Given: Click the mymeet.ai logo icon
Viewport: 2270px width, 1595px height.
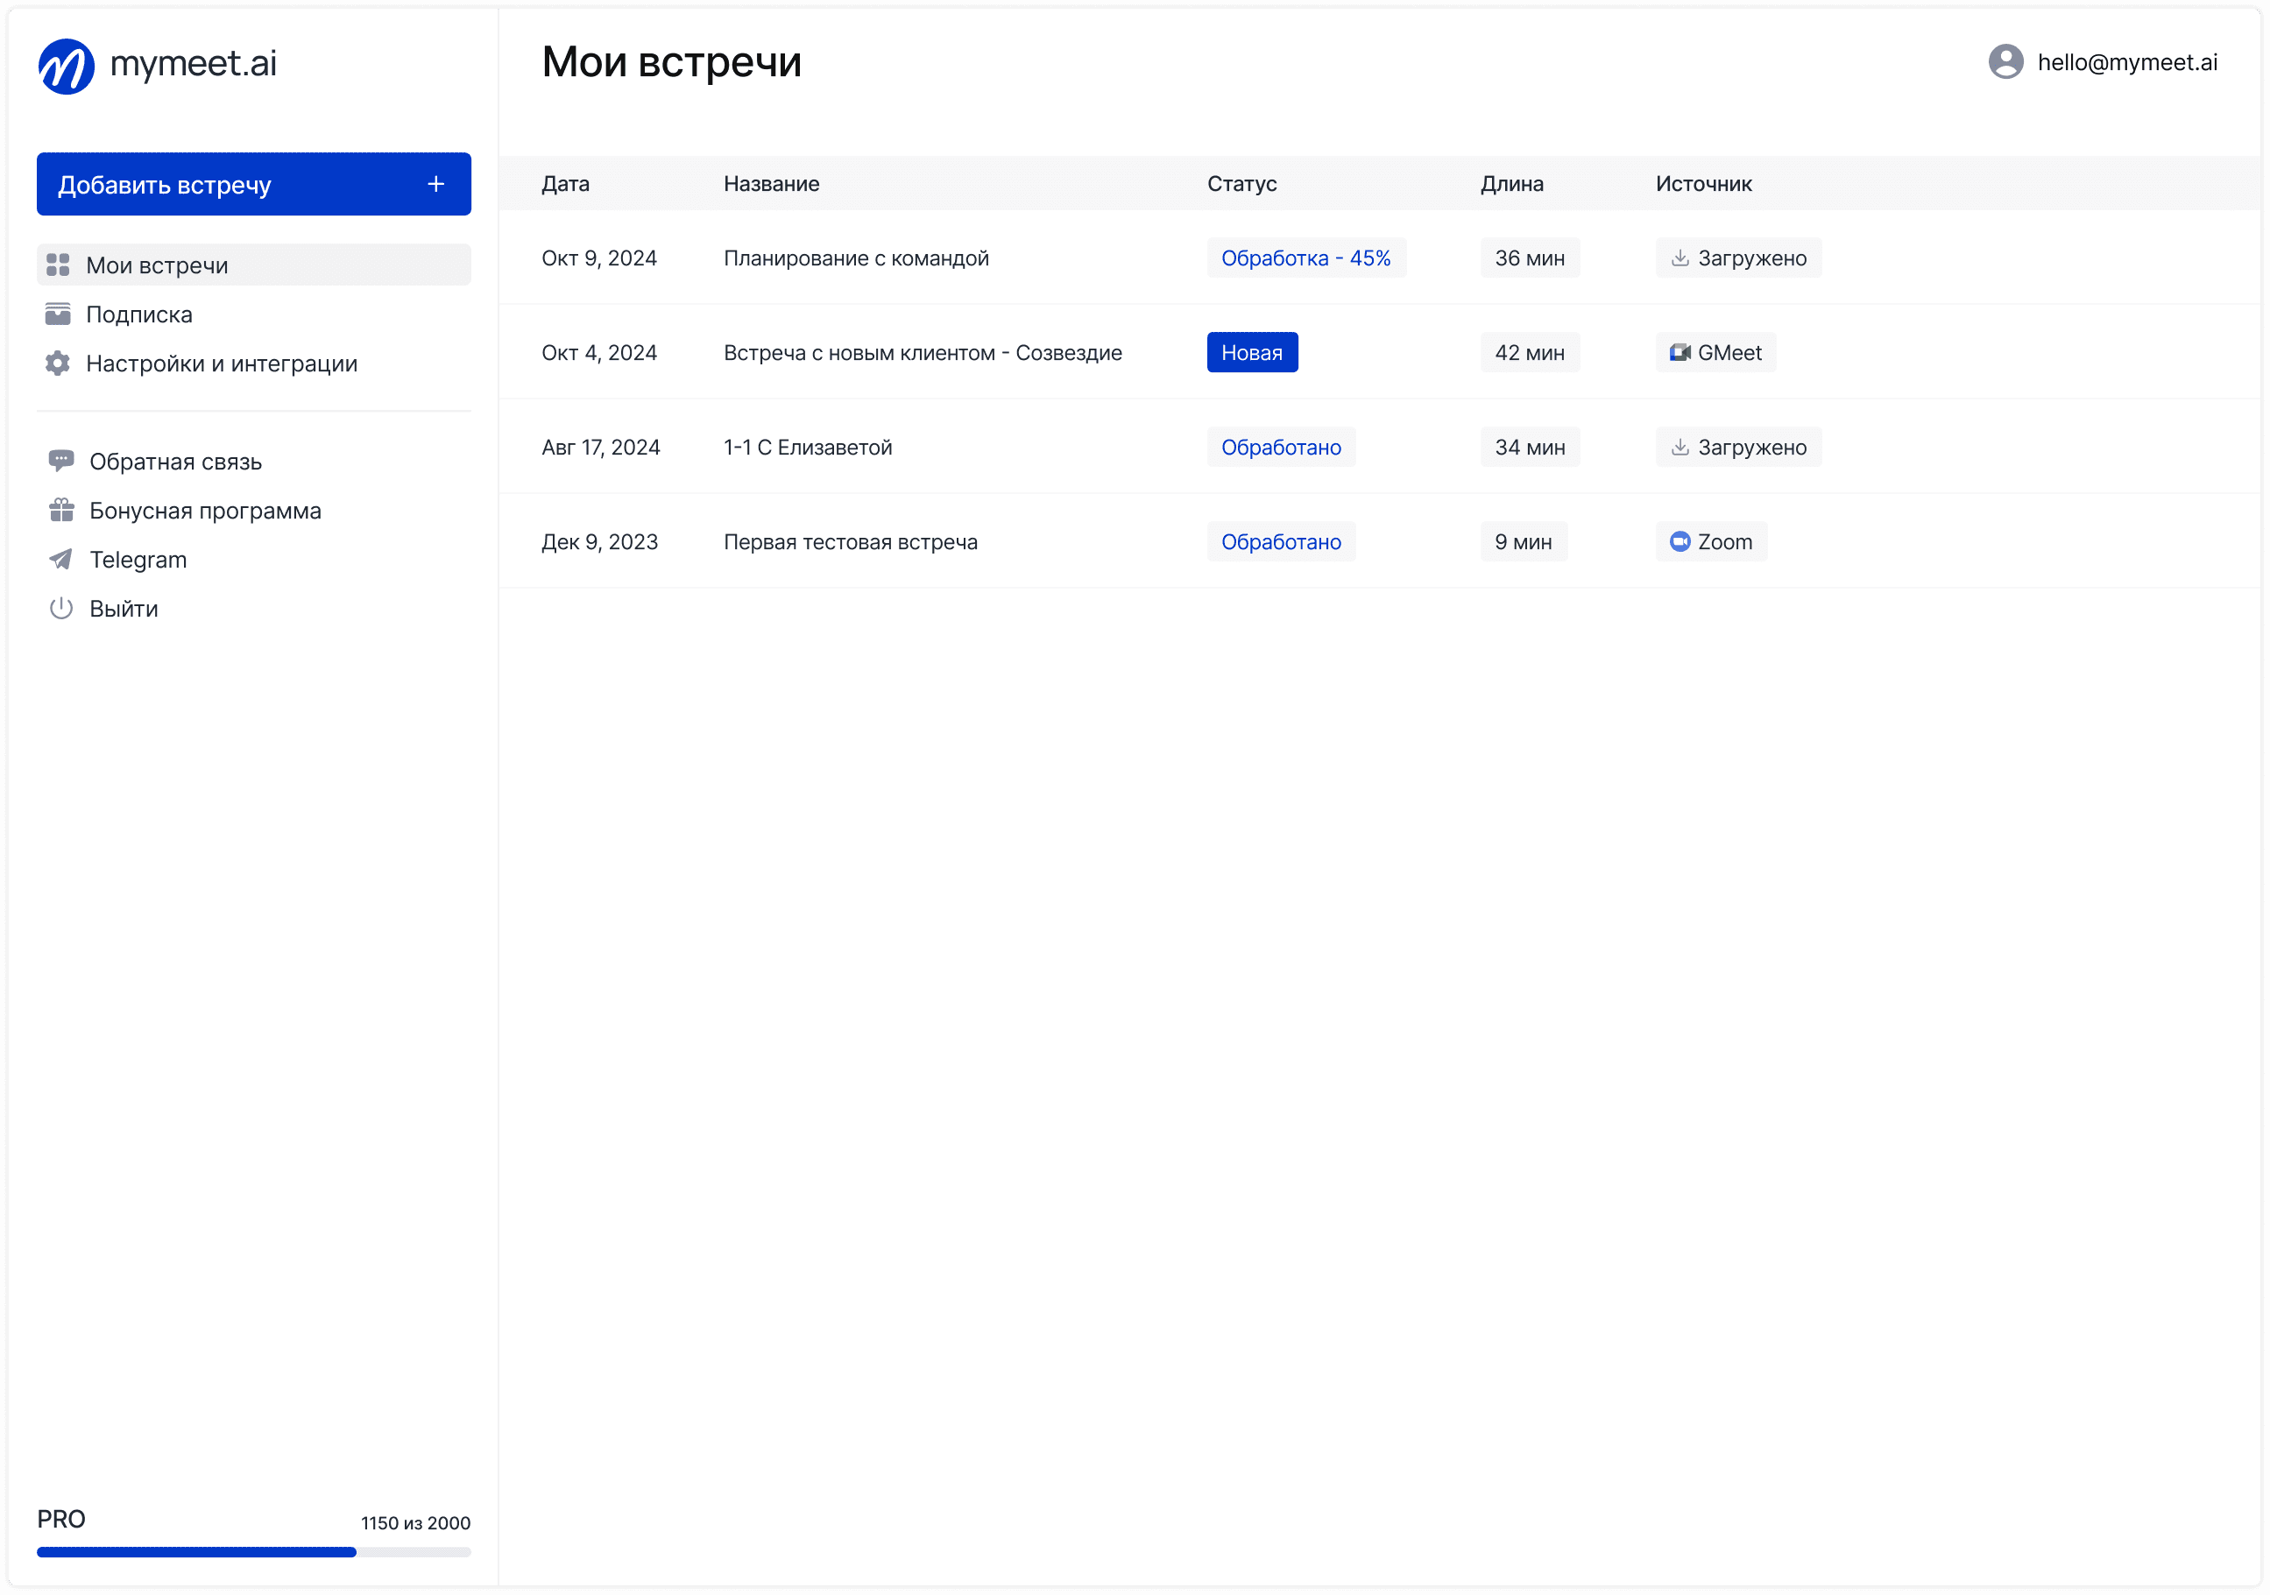Looking at the screenshot, I should (67, 67).
